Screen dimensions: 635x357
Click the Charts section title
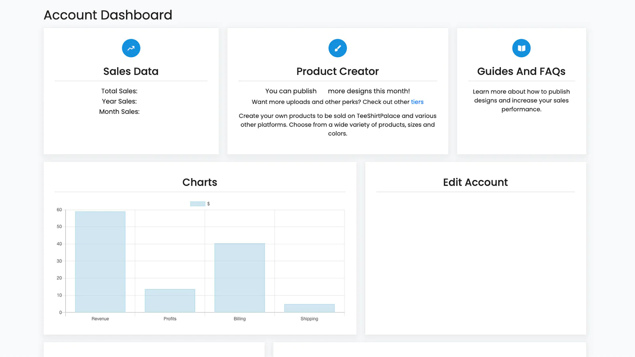[x=200, y=182]
